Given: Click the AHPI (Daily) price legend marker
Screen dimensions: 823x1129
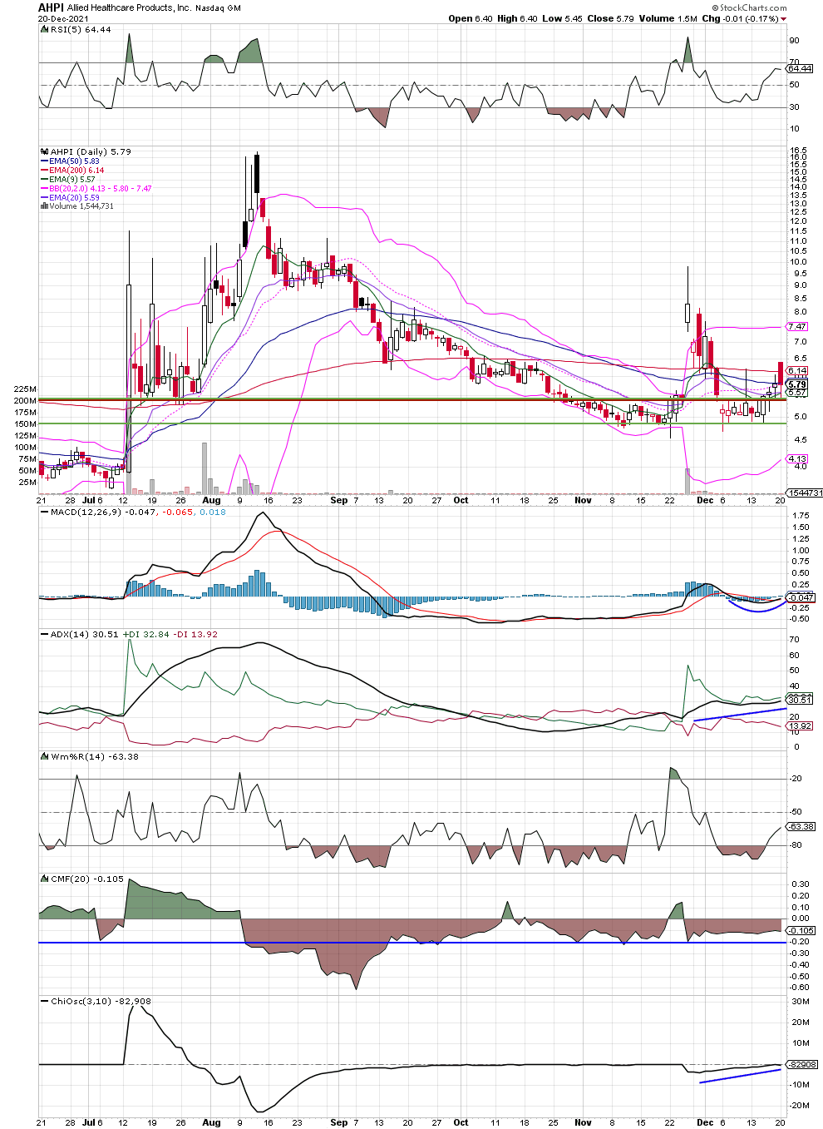Looking at the screenshot, I should (44, 152).
